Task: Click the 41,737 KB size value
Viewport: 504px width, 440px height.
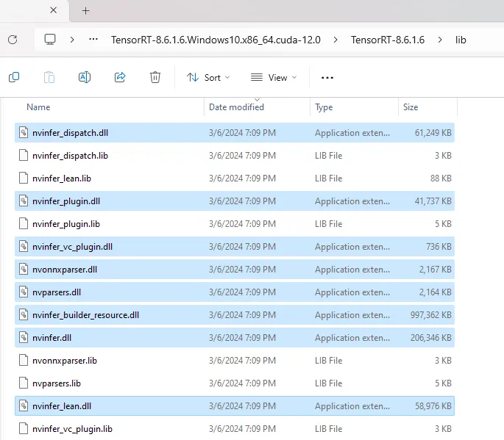Action: [433, 201]
